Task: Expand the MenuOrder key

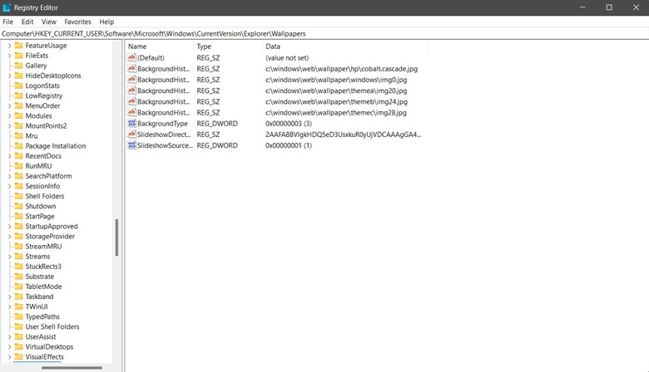Action: (9, 105)
